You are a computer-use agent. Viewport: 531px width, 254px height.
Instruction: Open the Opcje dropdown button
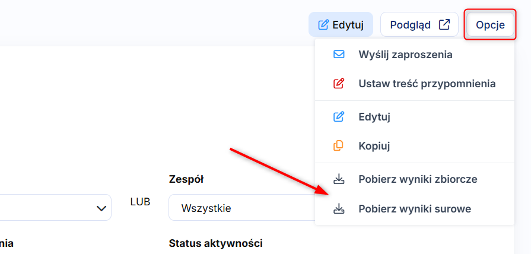pos(490,25)
